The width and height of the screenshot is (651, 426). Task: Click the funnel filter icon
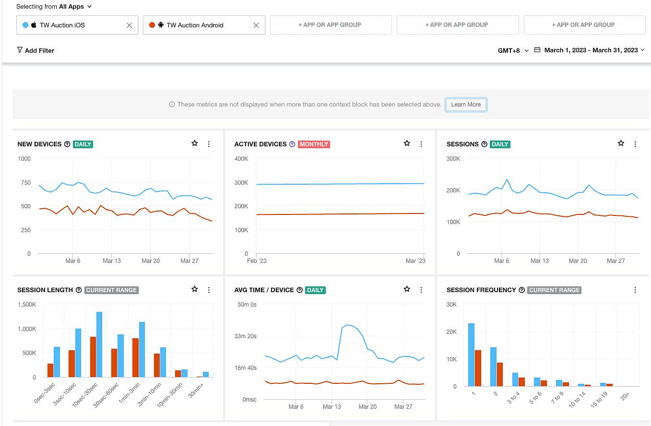[x=20, y=50]
